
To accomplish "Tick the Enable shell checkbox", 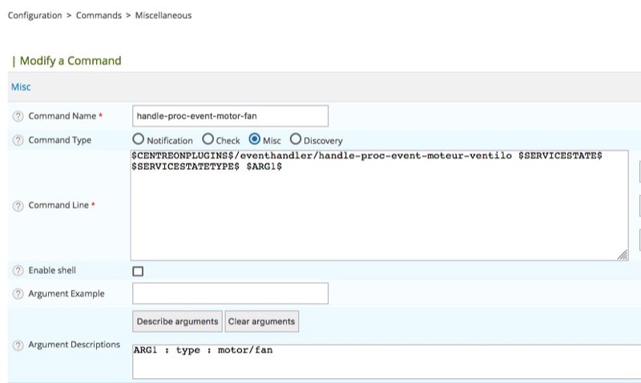I will pos(138,272).
